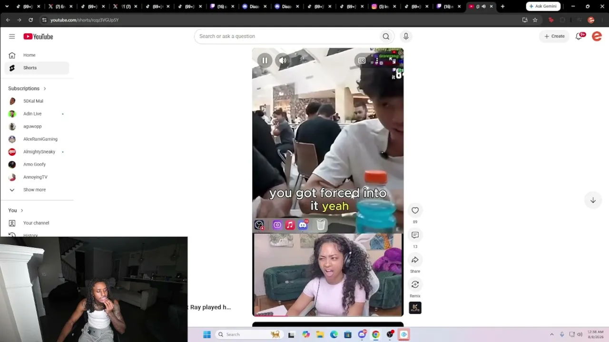The image size is (609, 342).
Task: Pause the Short video
Action: (x=265, y=60)
